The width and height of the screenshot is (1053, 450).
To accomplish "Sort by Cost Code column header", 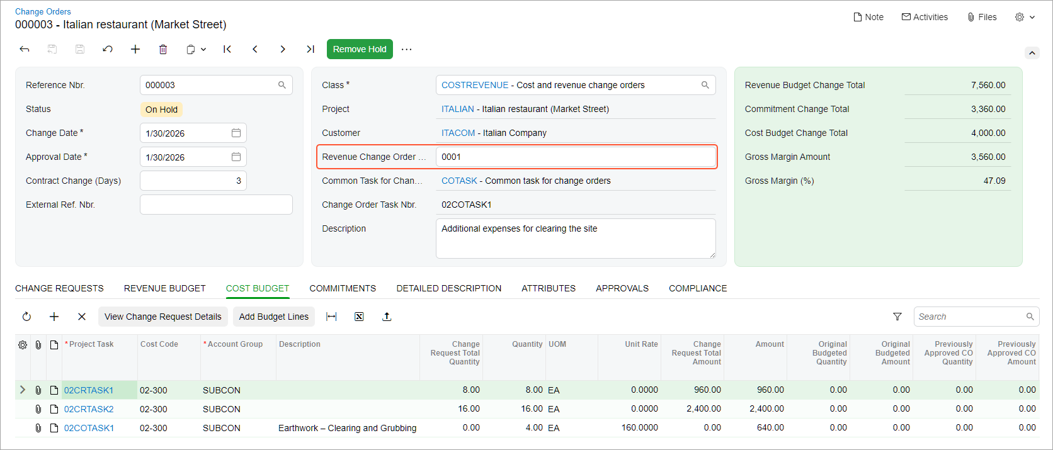I will (x=159, y=344).
